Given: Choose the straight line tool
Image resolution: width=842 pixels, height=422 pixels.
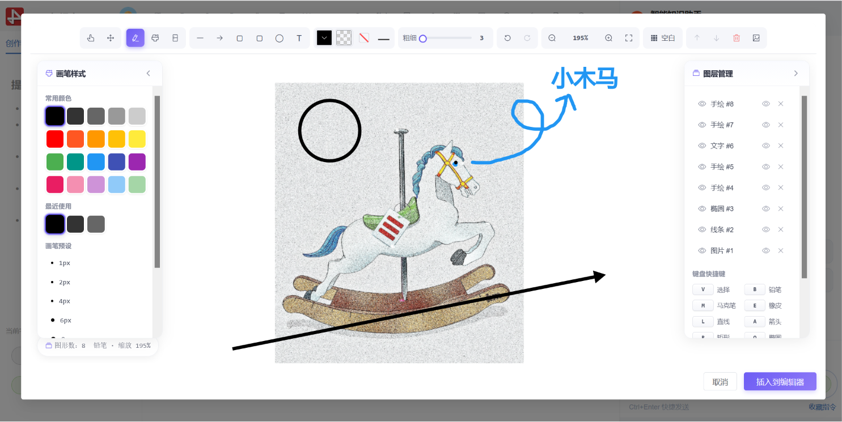Looking at the screenshot, I should point(200,38).
